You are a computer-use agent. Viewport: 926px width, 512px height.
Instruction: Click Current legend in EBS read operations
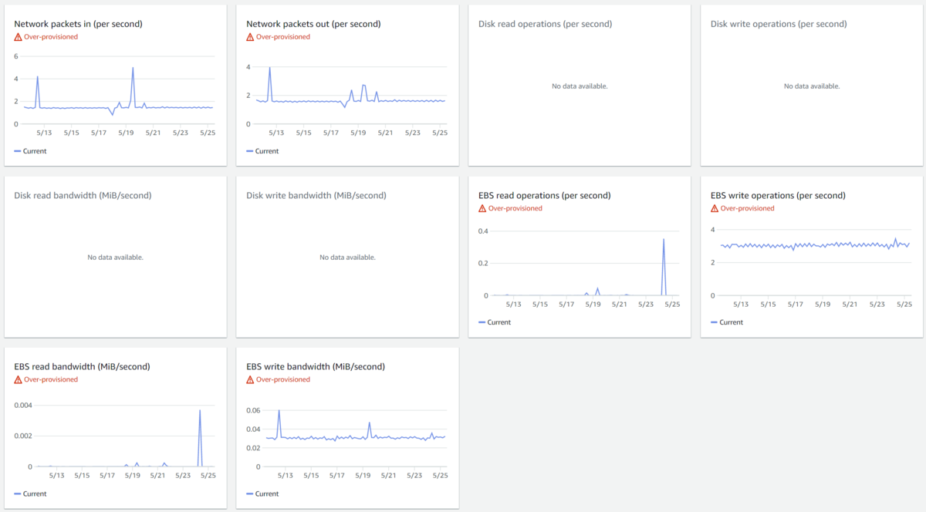click(495, 322)
